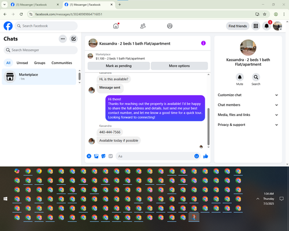The height and width of the screenshot is (231, 289).
Task: Expand Chat members section
Action: point(248,105)
